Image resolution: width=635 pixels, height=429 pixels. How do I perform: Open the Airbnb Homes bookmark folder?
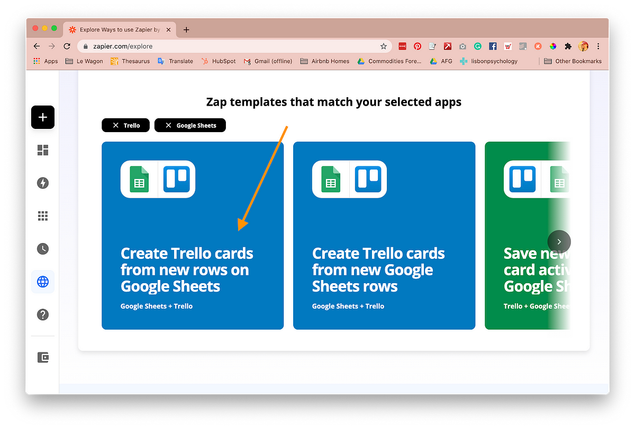click(x=325, y=61)
